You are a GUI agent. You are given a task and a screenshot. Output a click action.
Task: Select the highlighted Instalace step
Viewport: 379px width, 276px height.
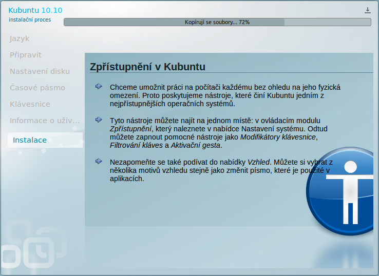click(x=45, y=140)
